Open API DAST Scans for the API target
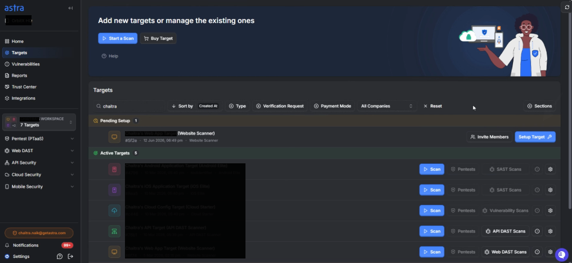Viewport: 572px width, 263px height. 506,231
